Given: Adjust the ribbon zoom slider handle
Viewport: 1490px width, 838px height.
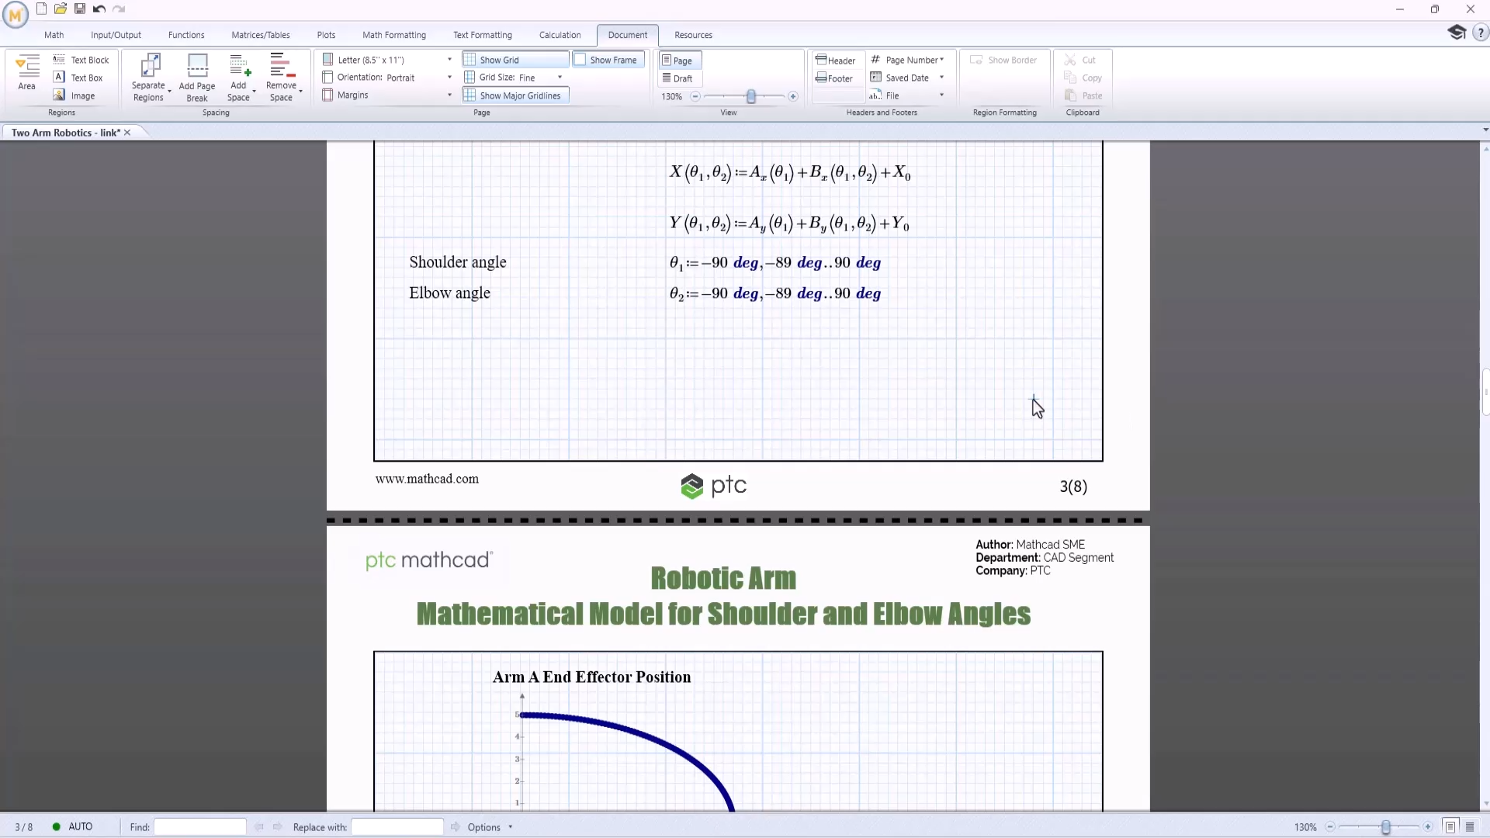Looking at the screenshot, I should click(x=751, y=96).
